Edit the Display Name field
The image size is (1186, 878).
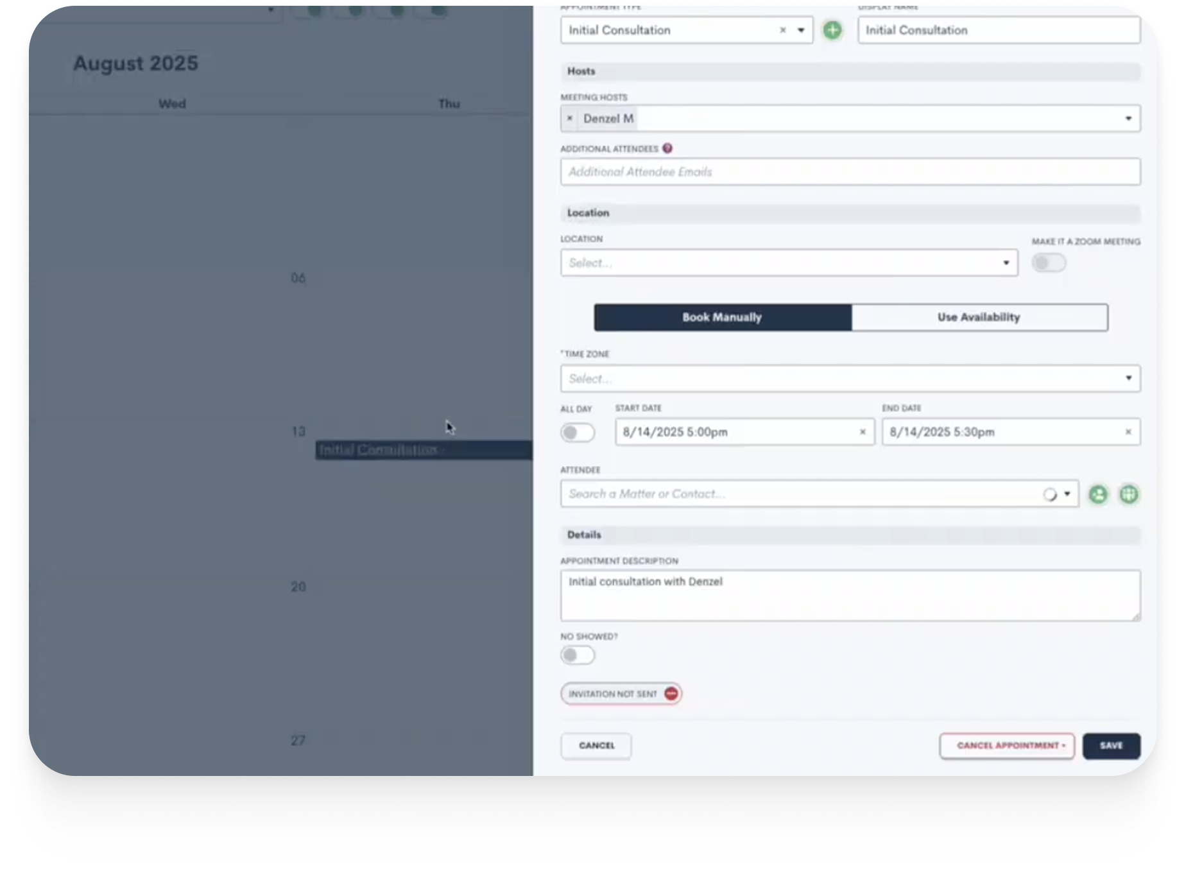tap(999, 30)
